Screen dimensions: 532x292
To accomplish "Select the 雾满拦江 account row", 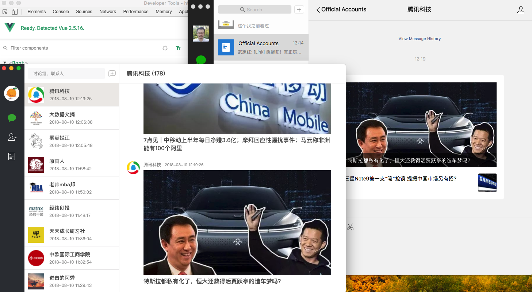I will (72, 141).
